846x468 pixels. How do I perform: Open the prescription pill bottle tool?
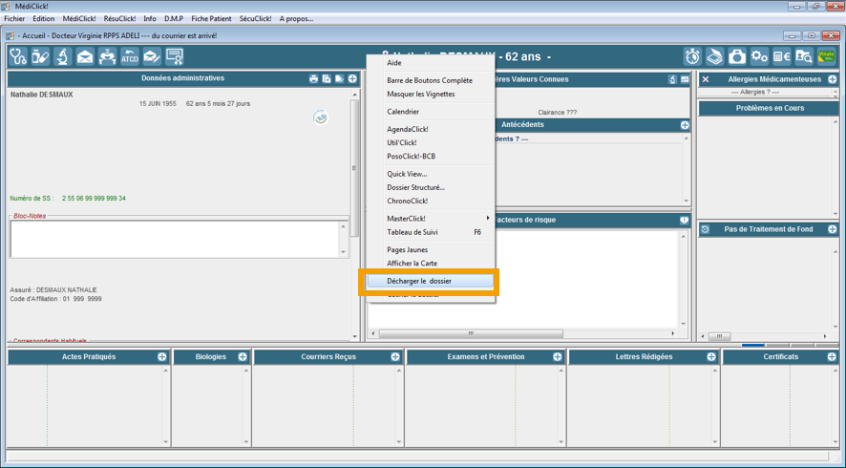pos(40,57)
